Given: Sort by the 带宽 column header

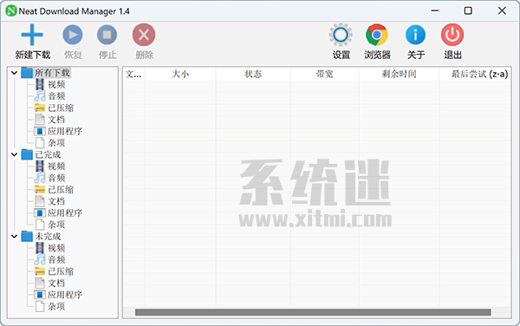Looking at the screenshot, I should click(x=324, y=74).
